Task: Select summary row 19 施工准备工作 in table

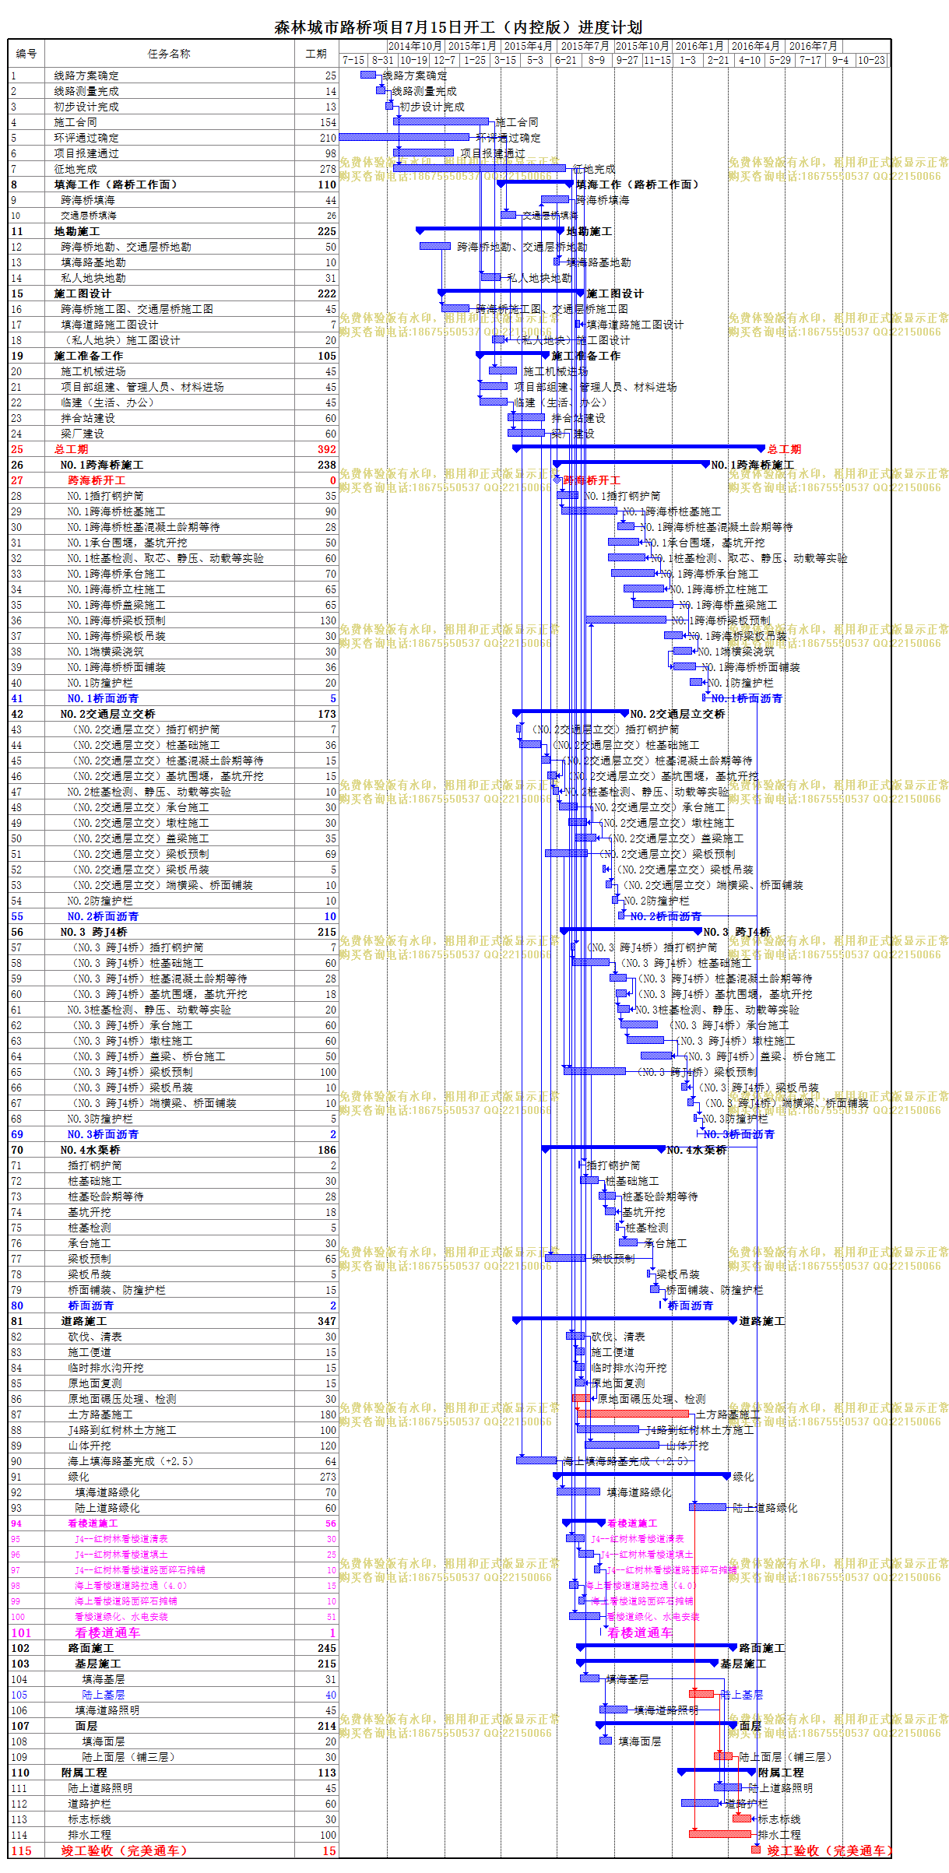Action: tap(173, 356)
